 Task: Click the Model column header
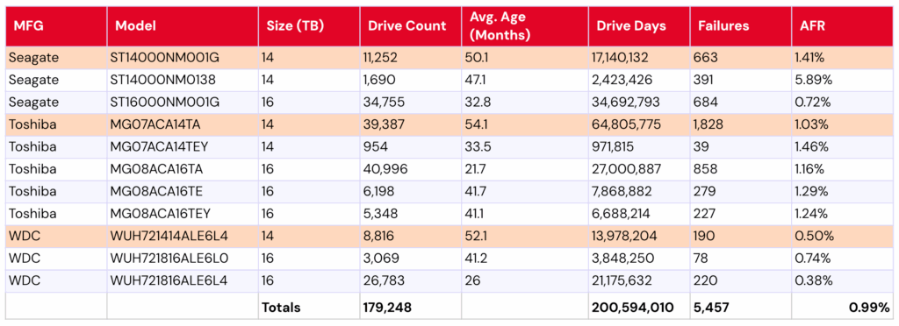pos(183,26)
